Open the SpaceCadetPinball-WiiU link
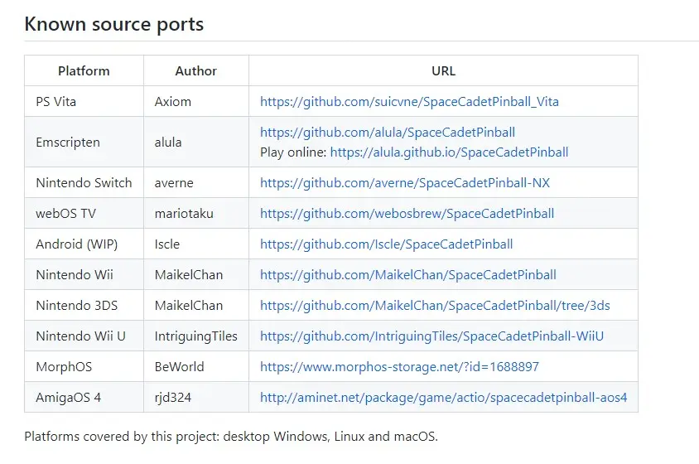Image resolution: width=699 pixels, height=464 pixels. [x=432, y=336]
